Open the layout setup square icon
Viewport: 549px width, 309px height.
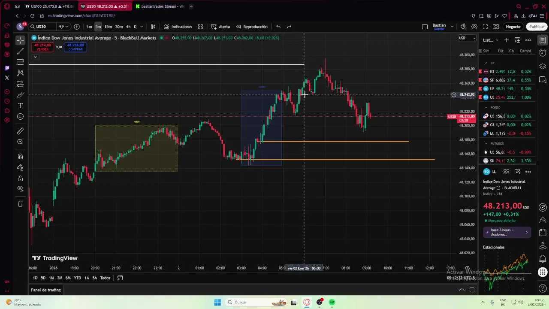click(x=425, y=27)
